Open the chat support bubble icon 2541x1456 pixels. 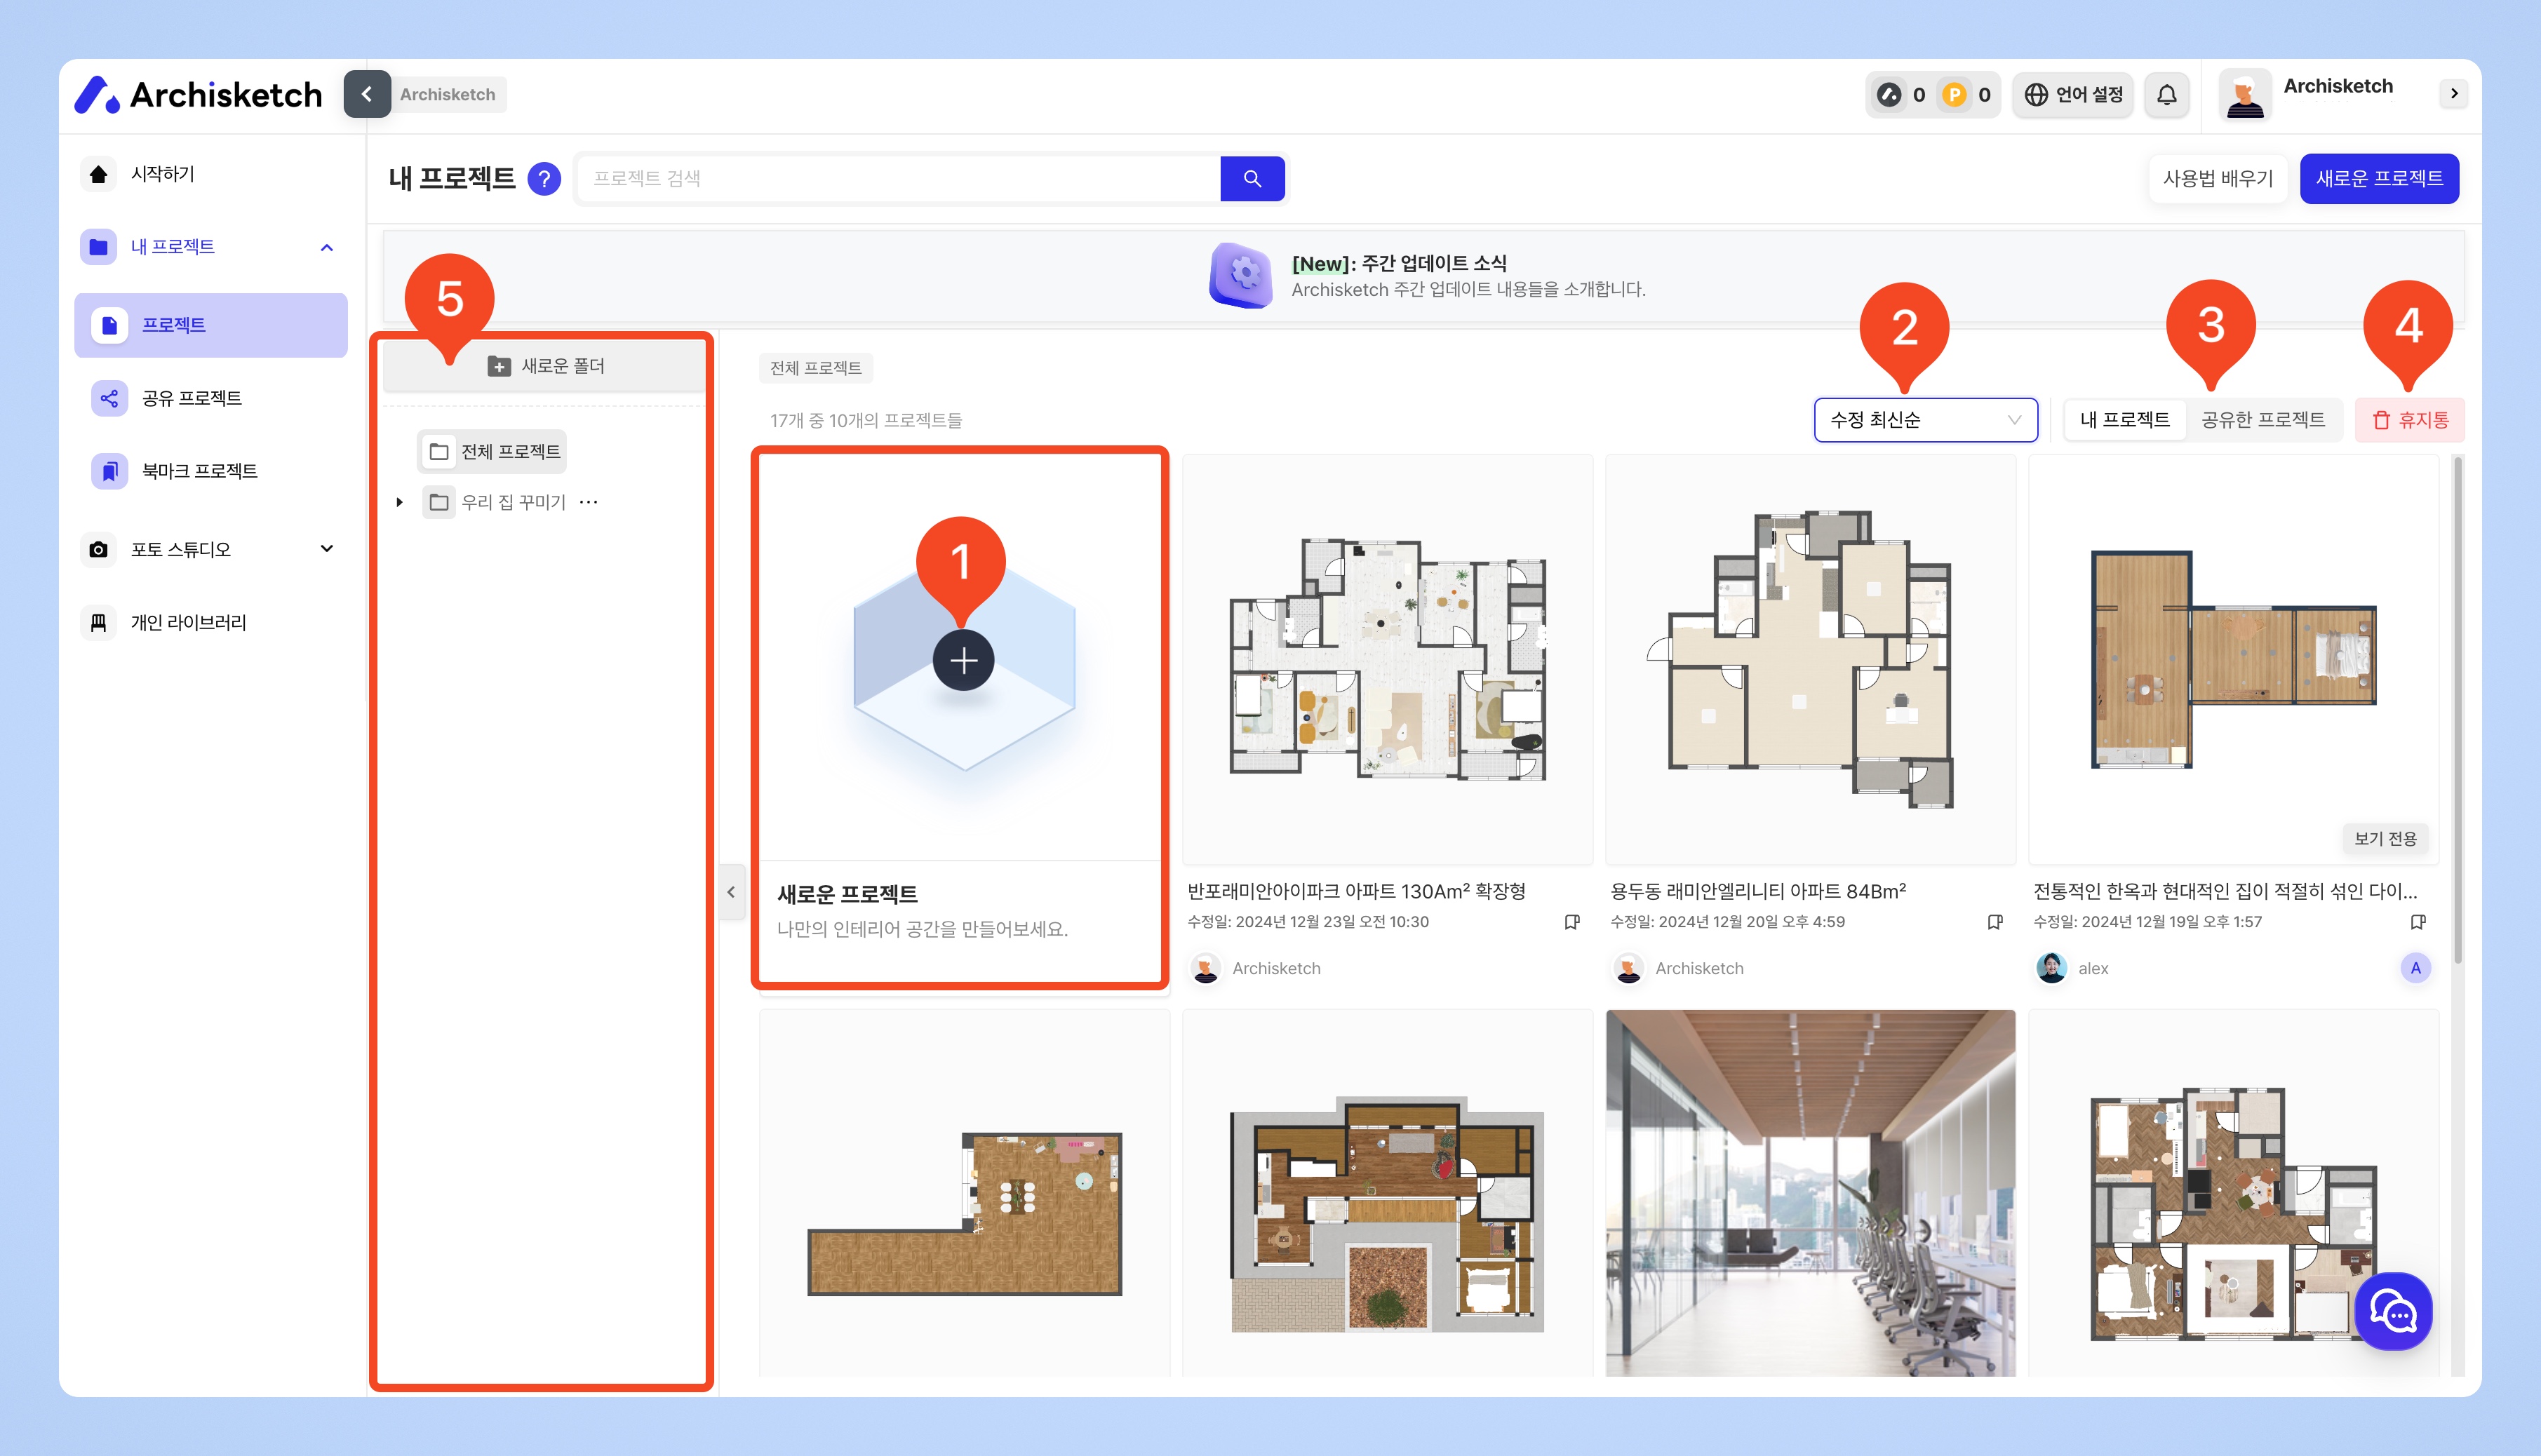[x=2393, y=1312]
